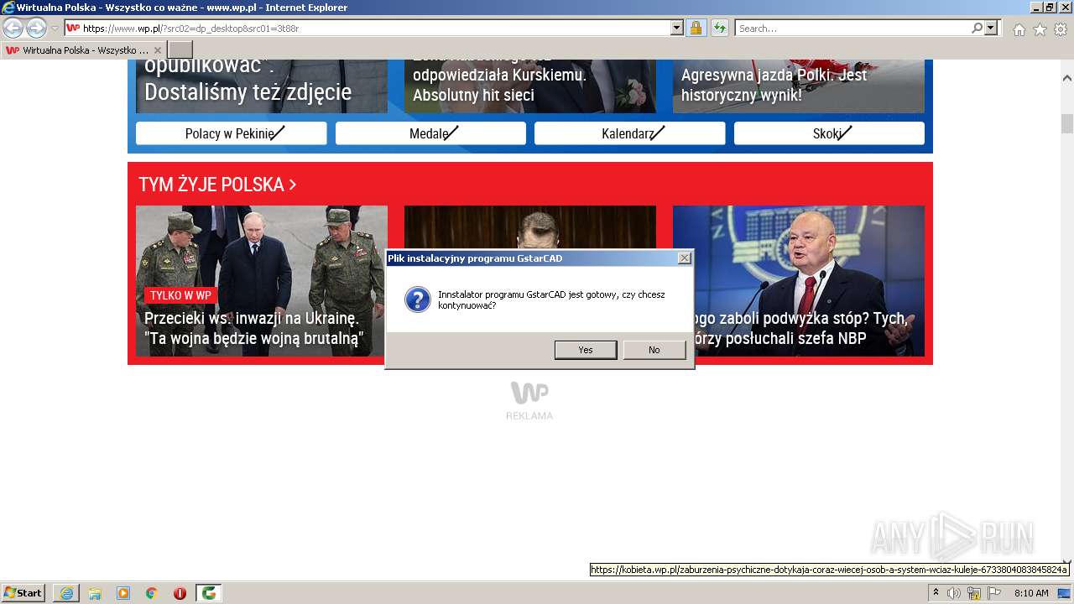This screenshot has width=1074, height=604.
Task: Open the Opera taskbar icon
Action: 180,593
